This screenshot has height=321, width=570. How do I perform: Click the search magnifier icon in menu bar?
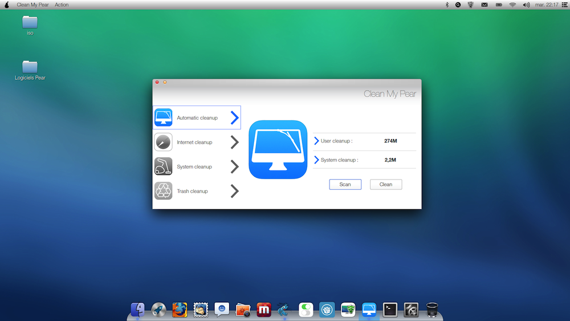(x=458, y=5)
